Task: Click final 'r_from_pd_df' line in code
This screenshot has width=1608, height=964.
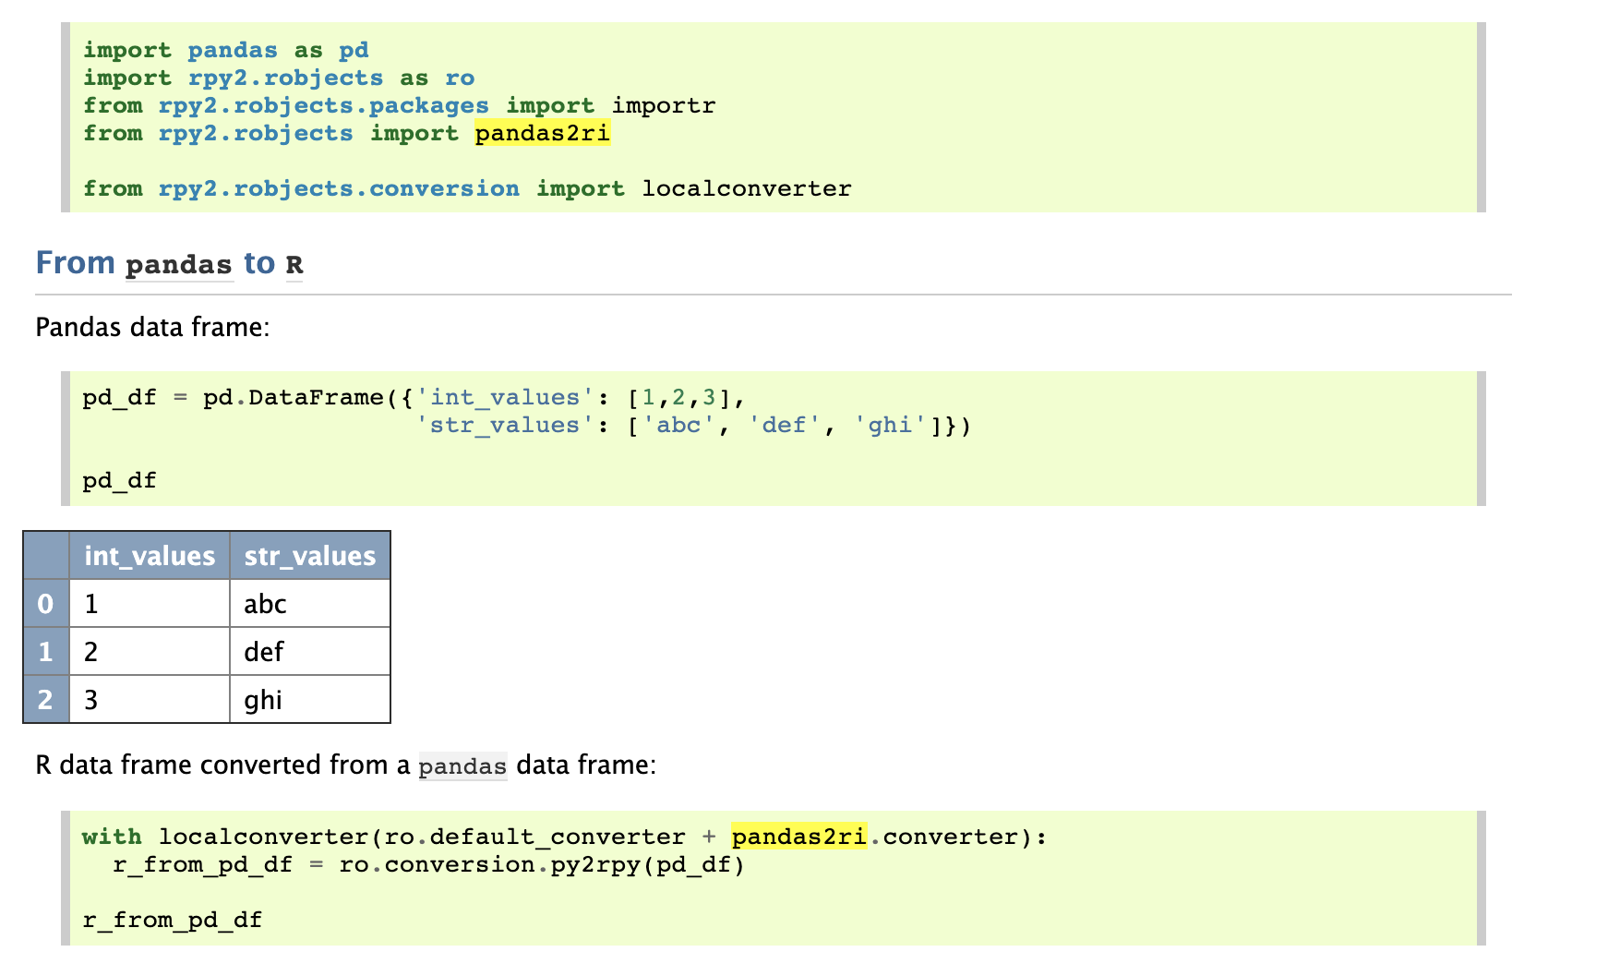Action: click(x=173, y=920)
